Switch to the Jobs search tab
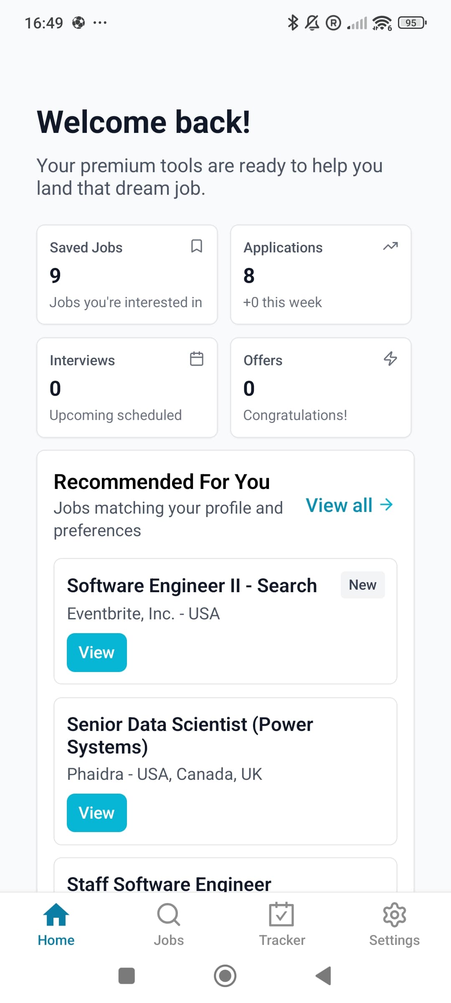Image resolution: width=451 pixels, height=1003 pixels. click(x=169, y=924)
